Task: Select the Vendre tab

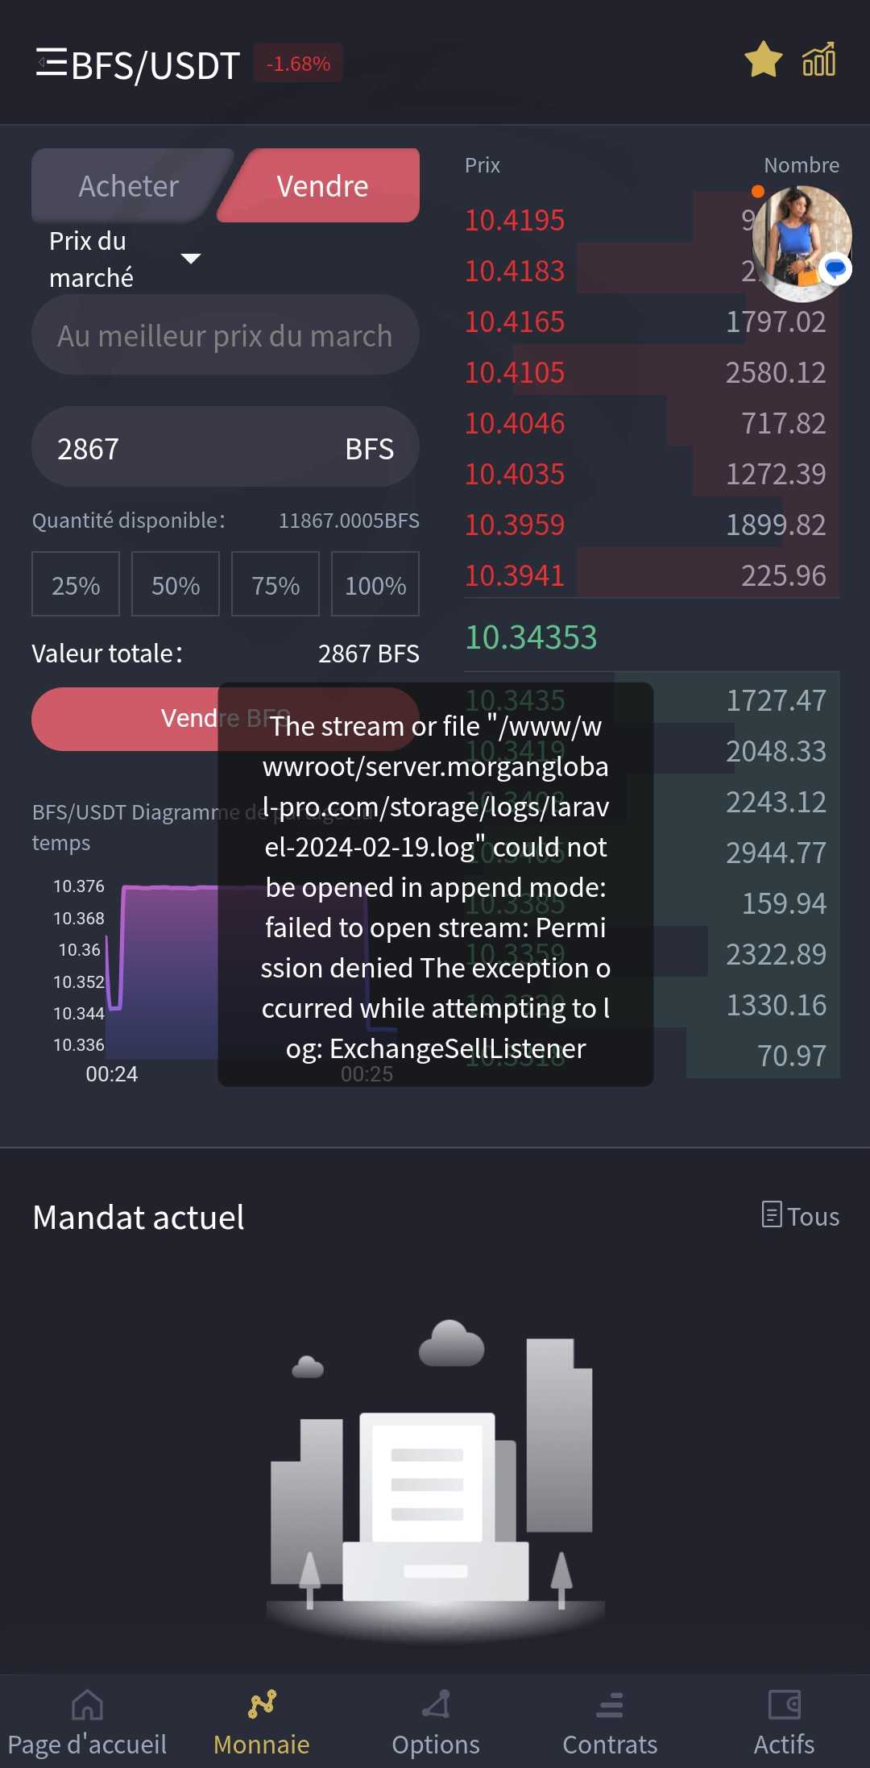Action: coord(322,186)
